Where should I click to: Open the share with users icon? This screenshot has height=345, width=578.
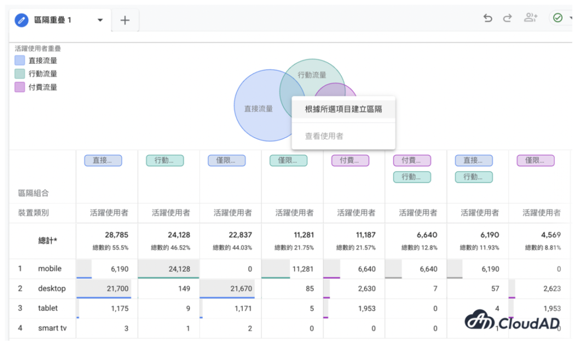point(531,18)
